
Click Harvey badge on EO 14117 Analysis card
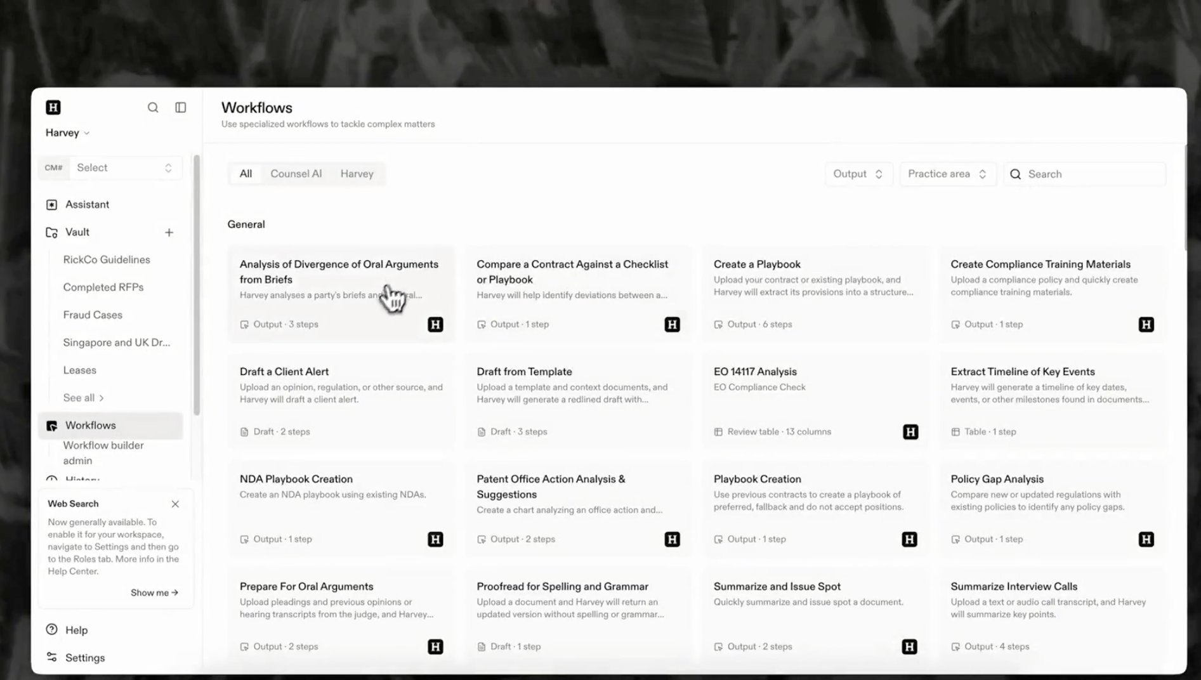tap(910, 432)
